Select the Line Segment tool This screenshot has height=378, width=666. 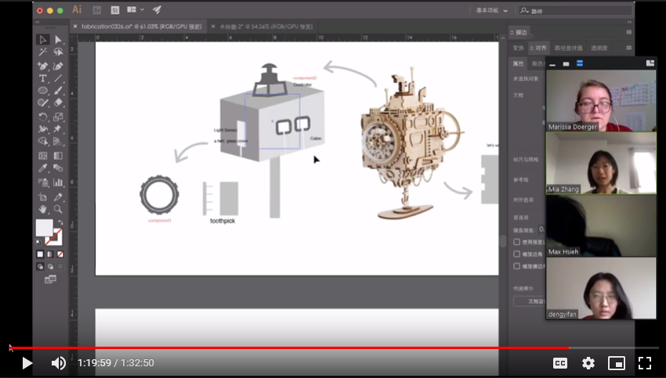tap(58, 78)
